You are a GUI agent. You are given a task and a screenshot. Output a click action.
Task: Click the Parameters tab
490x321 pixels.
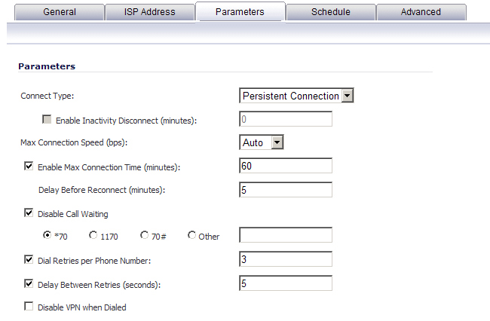coord(240,12)
